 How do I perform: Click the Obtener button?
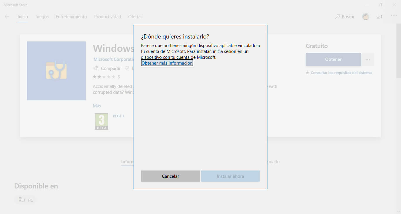333,59
